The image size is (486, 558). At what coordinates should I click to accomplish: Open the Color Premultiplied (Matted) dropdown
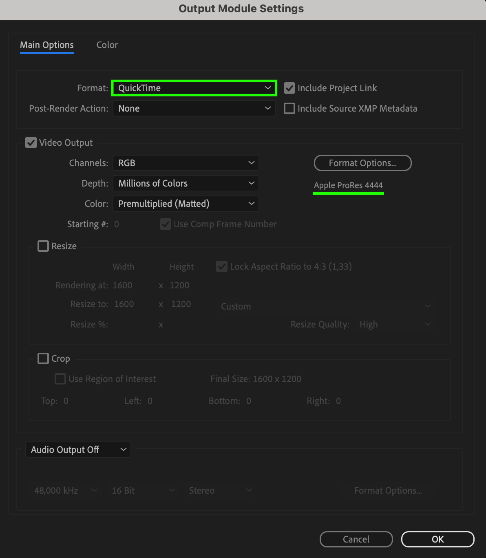coord(186,204)
